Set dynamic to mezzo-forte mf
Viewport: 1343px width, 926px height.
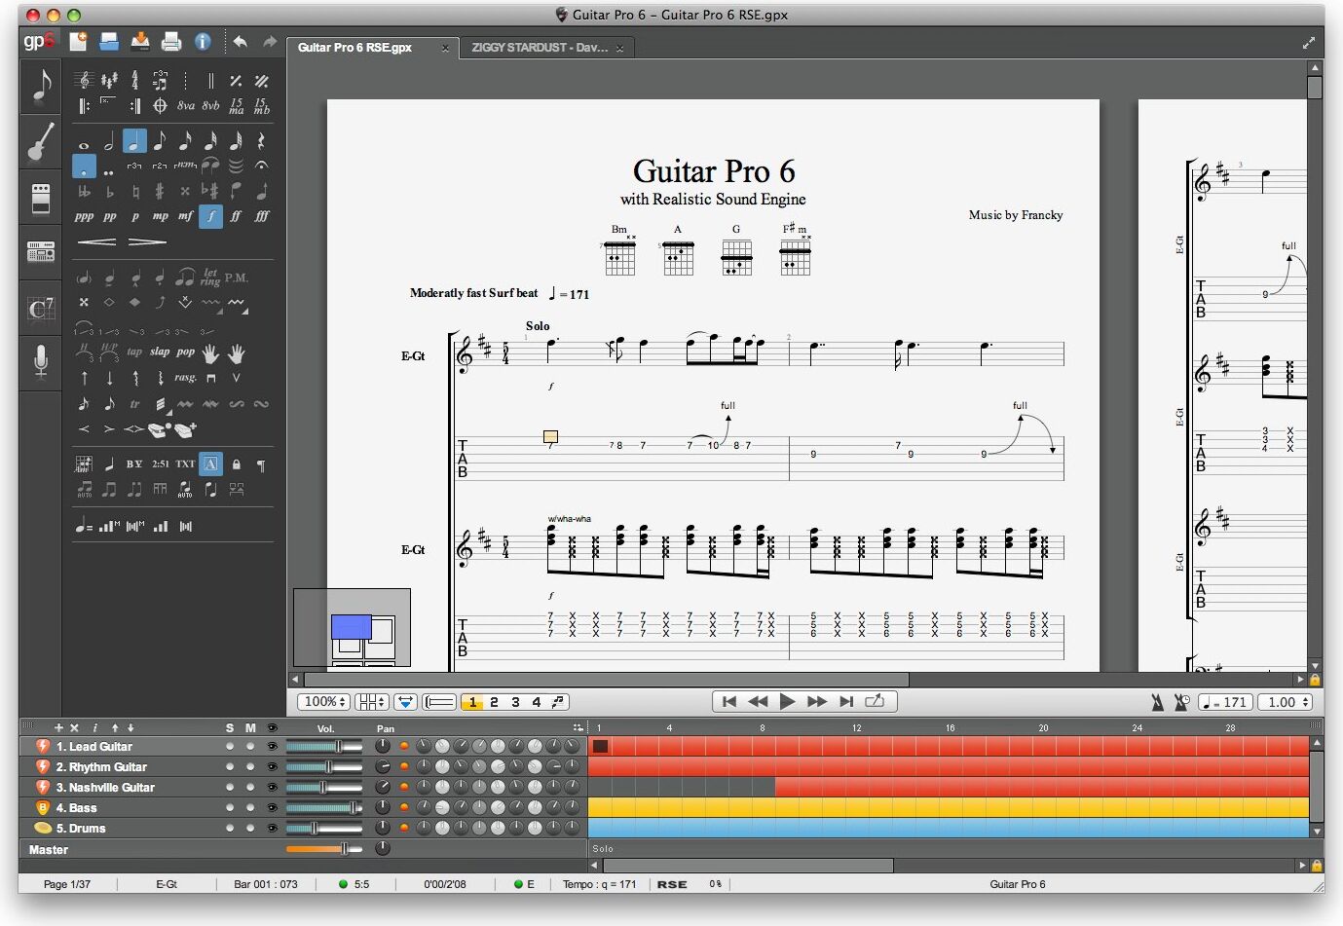185,216
